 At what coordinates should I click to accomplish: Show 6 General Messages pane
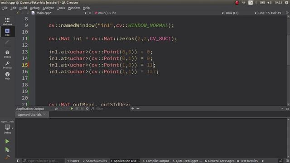tap(219, 161)
